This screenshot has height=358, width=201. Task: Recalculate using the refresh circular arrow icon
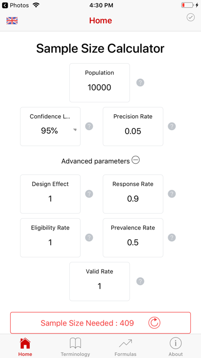(154, 323)
